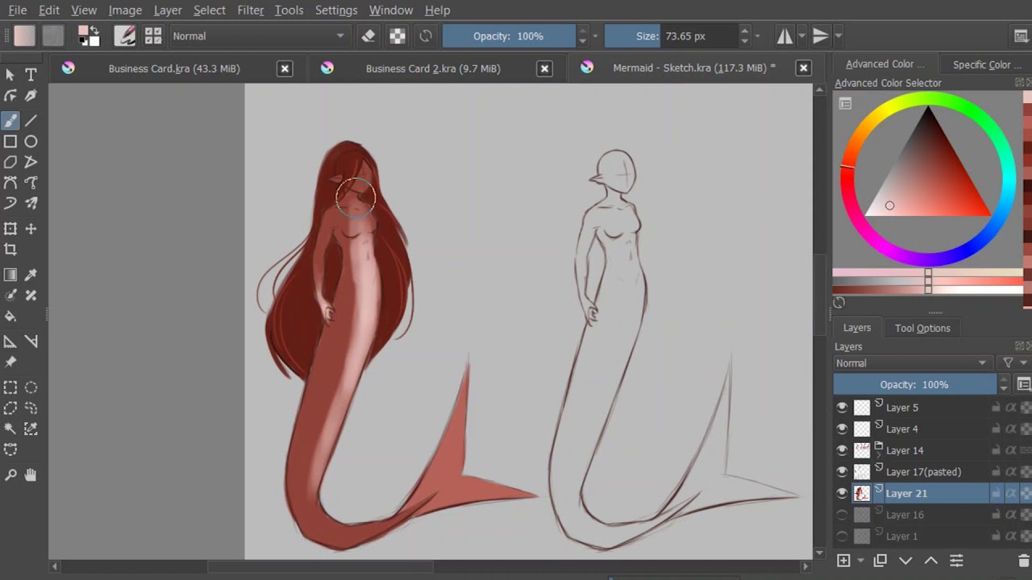Move layer up with up arrow

930,561
